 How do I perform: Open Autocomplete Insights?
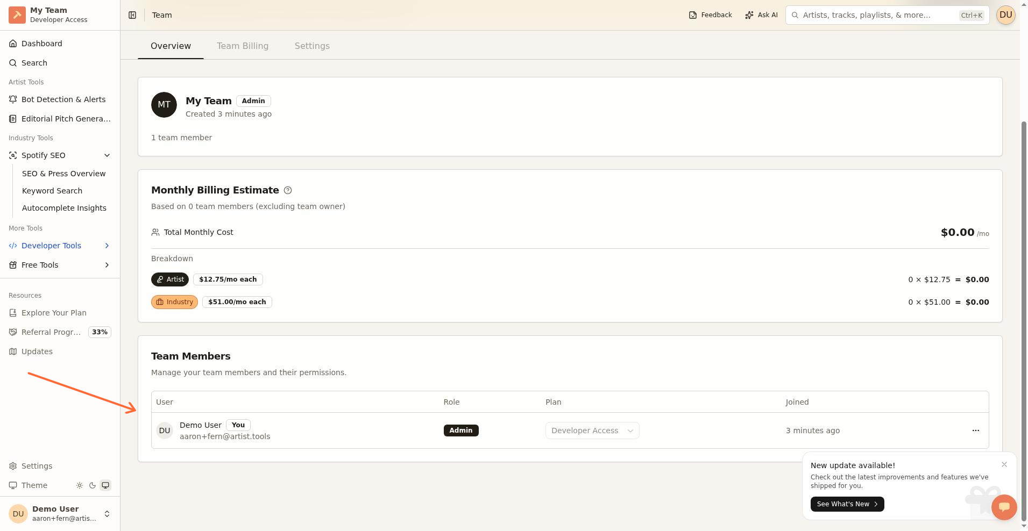[63, 208]
